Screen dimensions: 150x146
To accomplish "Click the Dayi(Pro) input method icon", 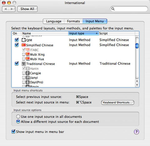I will point(27,82).
